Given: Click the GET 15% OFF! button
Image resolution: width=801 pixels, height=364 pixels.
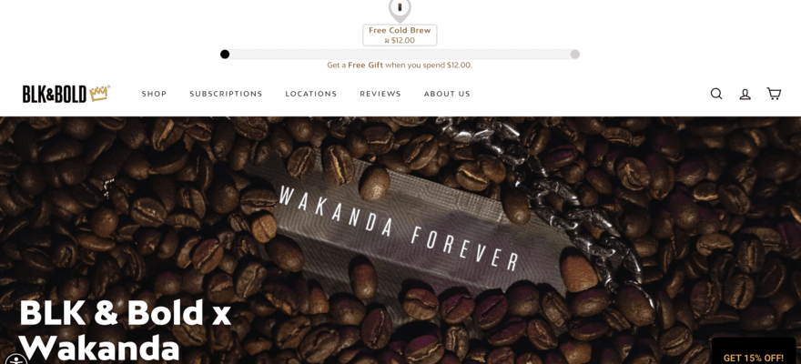Looking at the screenshot, I should 754,357.
